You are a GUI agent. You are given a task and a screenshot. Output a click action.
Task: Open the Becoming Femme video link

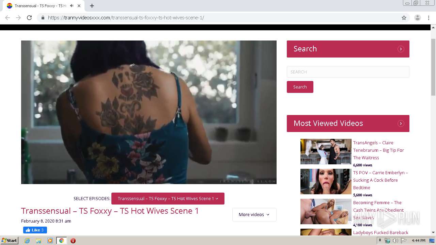click(378, 210)
